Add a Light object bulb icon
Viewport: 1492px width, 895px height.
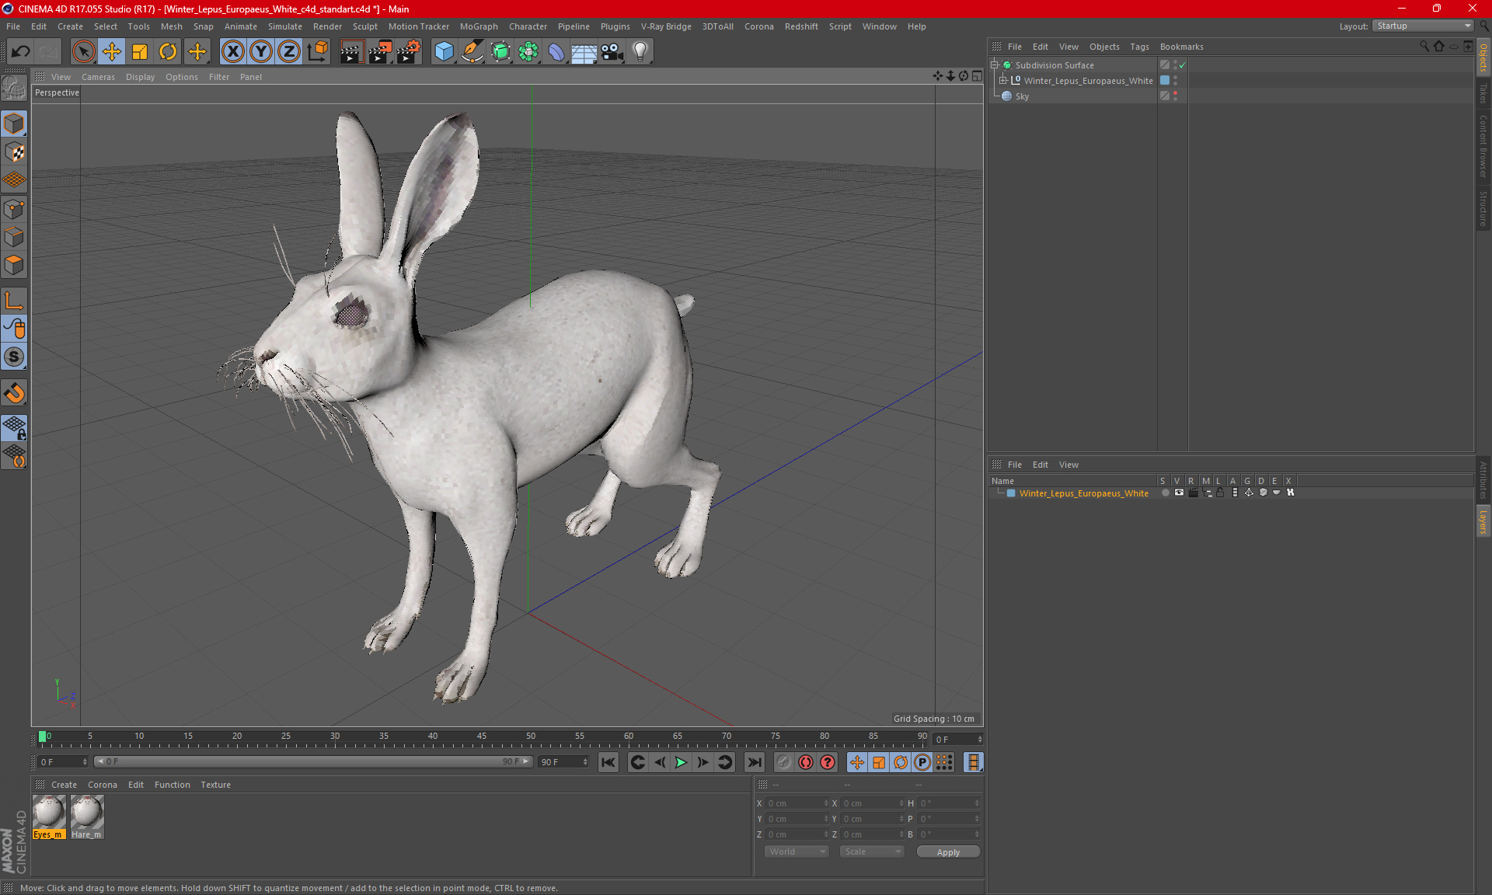640,52
